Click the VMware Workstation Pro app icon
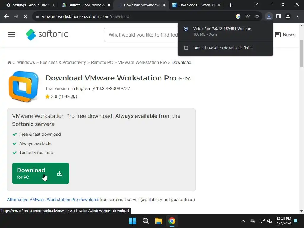The width and height of the screenshot is (304, 228). (23, 86)
